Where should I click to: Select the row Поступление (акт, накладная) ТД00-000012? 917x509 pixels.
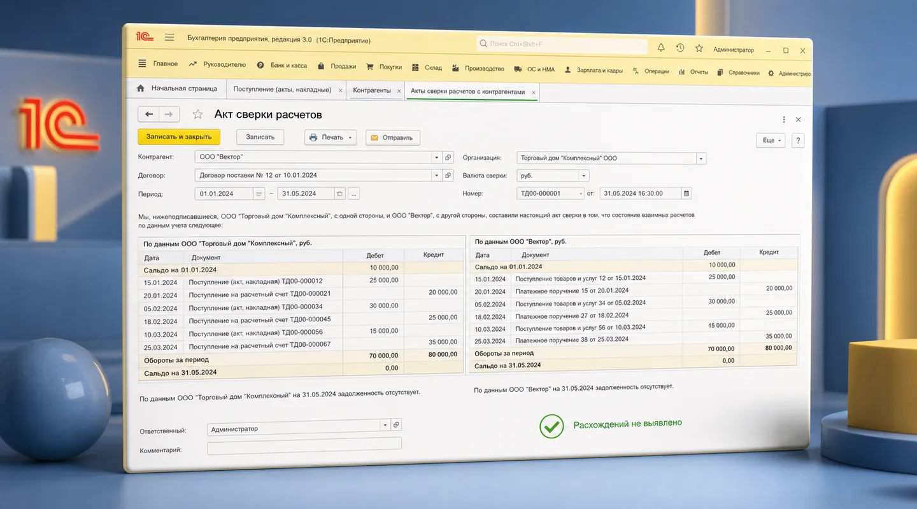click(x=301, y=281)
